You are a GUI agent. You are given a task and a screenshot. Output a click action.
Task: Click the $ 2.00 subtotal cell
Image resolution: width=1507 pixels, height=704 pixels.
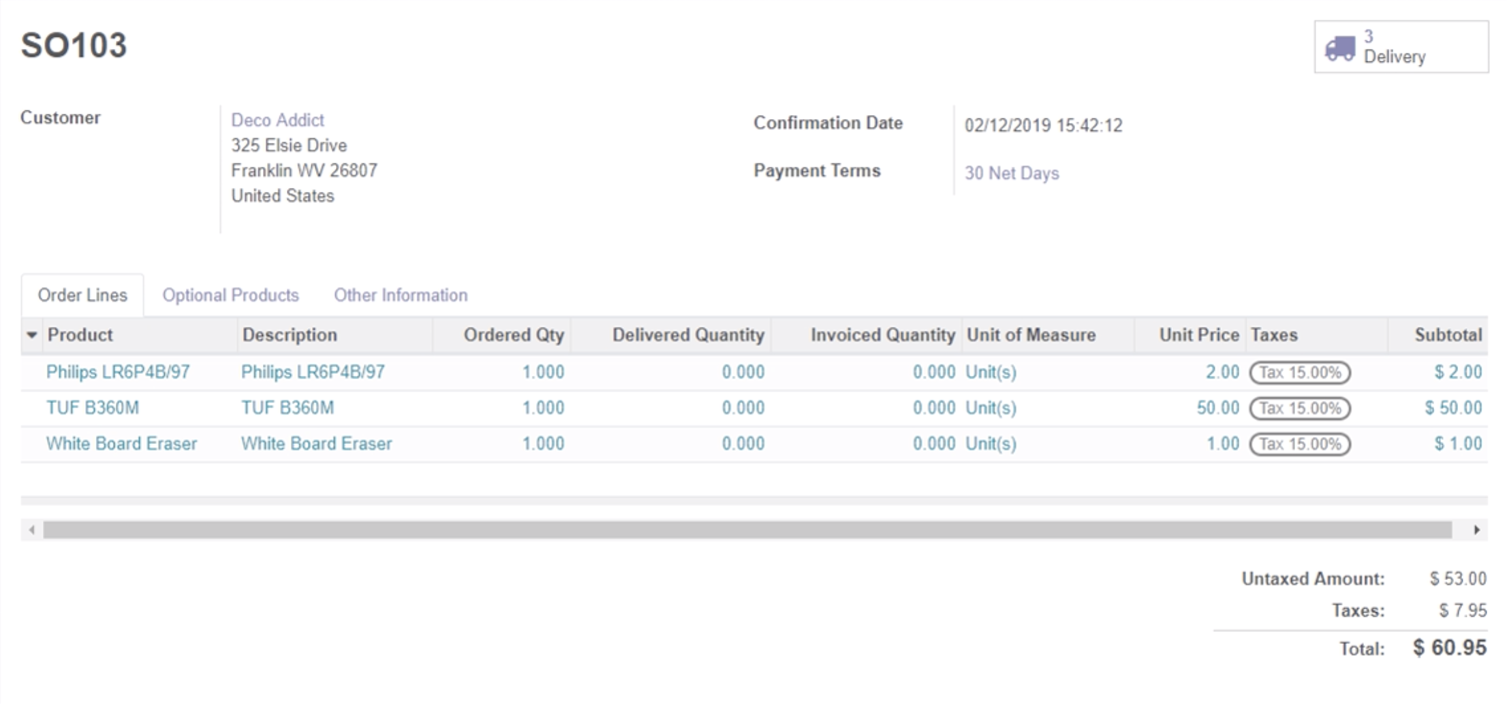(1458, 372)
